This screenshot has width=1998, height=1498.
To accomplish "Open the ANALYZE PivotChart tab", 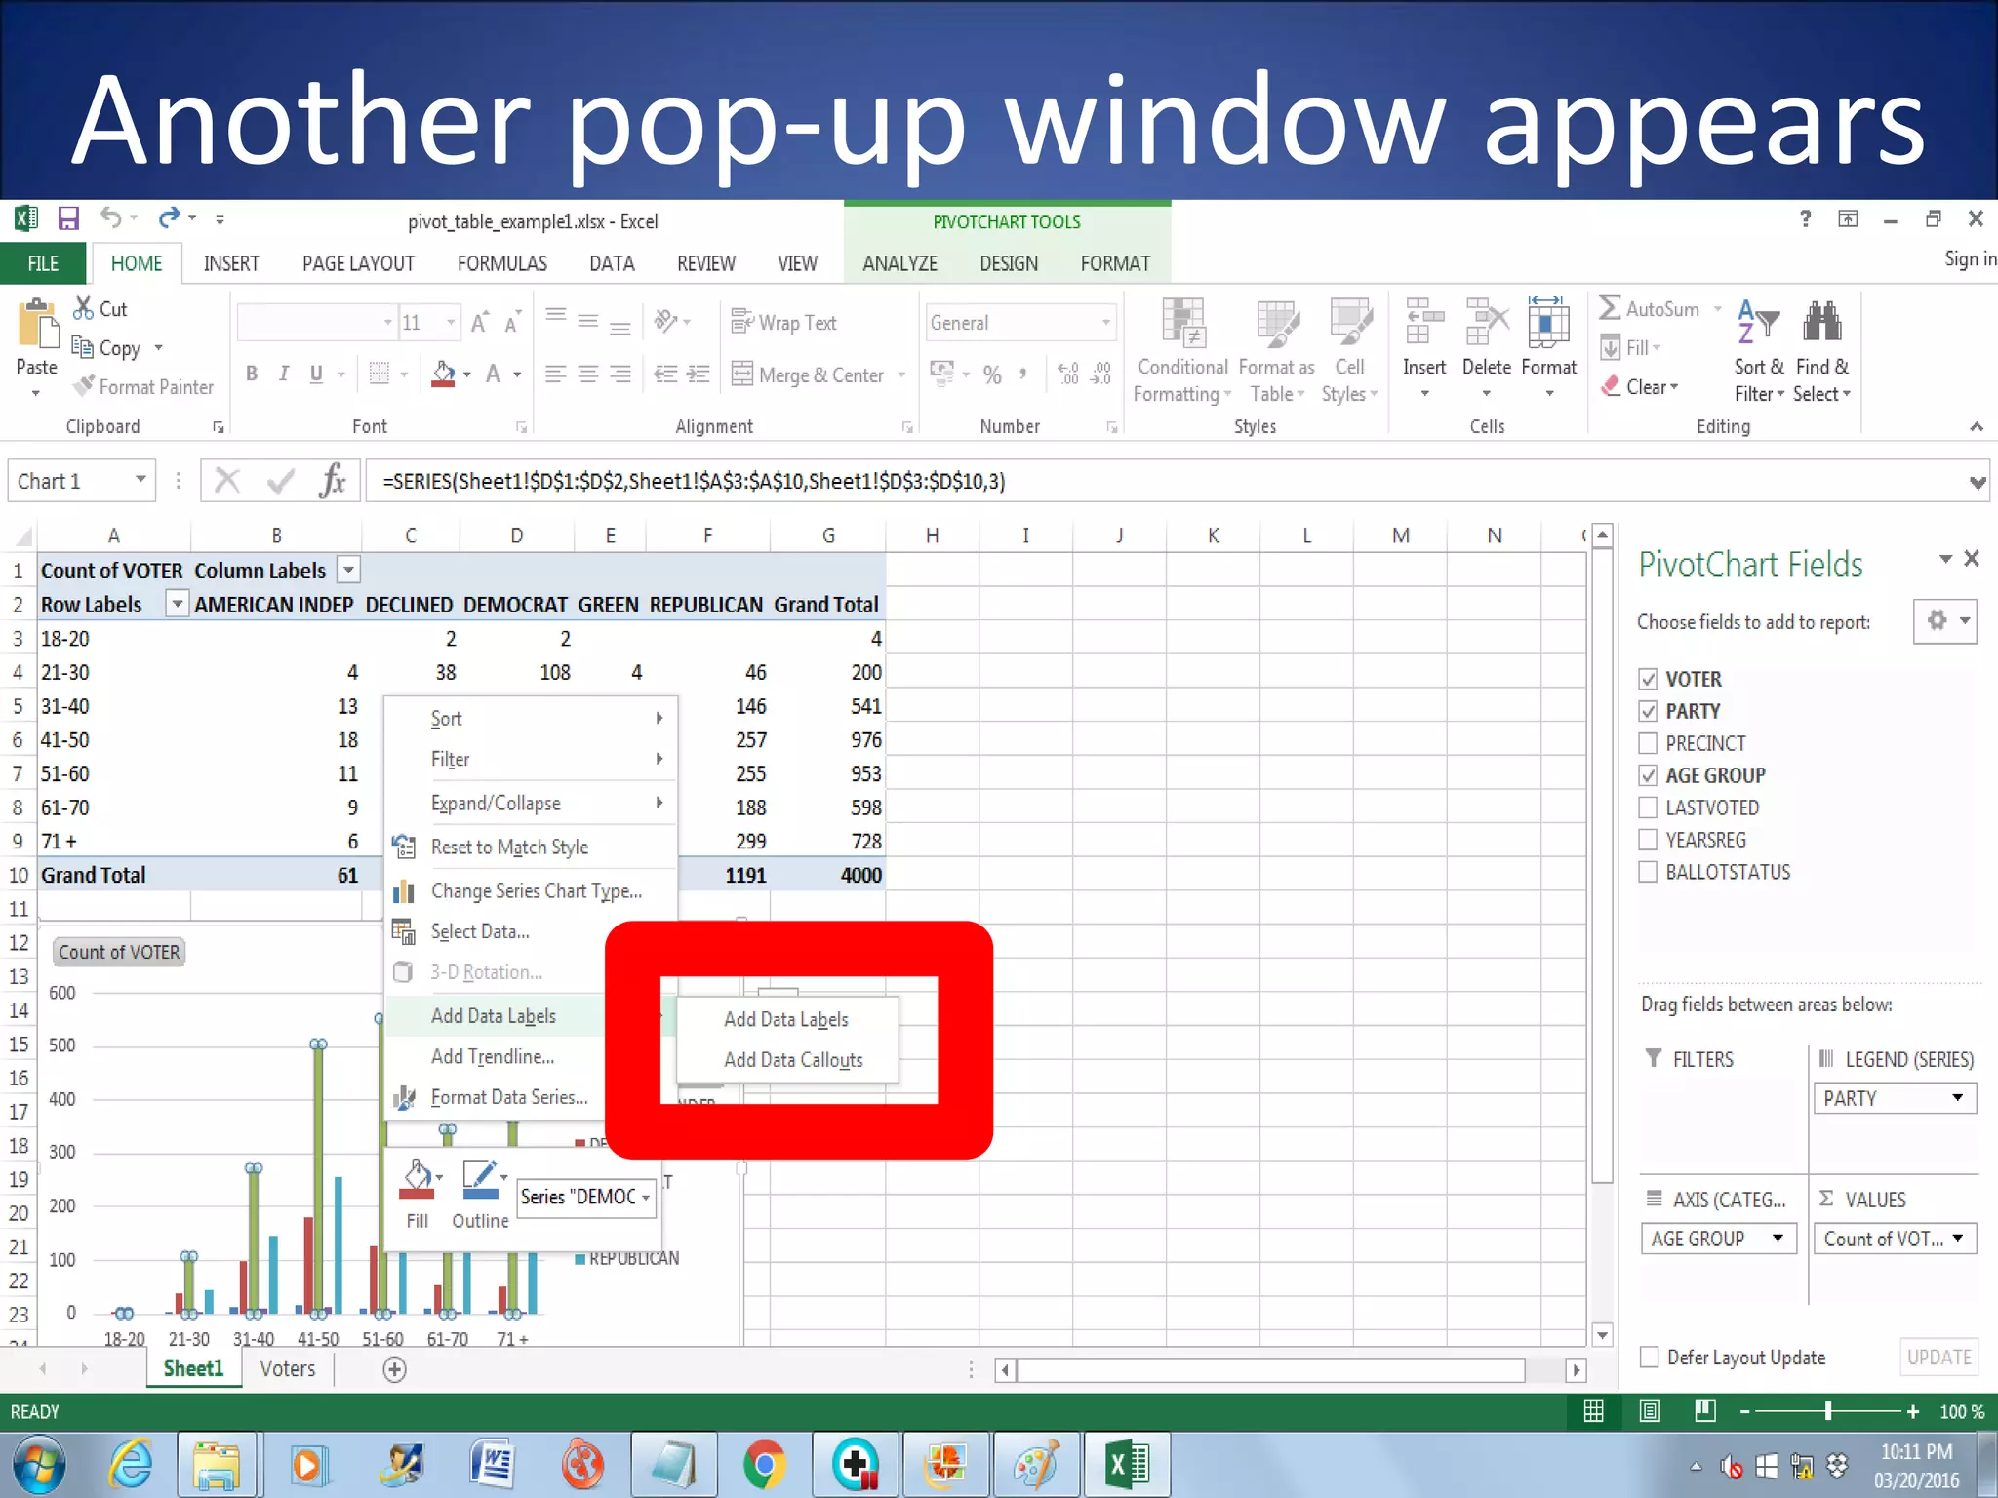I will tap(899, 263).
